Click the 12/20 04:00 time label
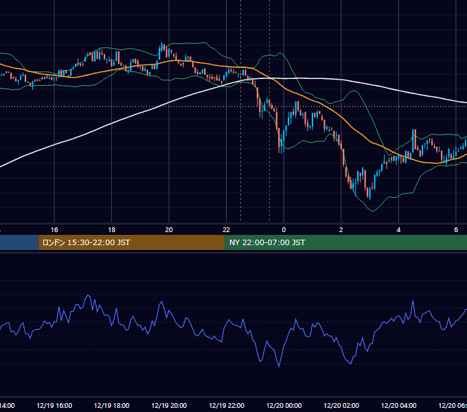Screen dimensions: 467x412 [x=399, y=405]
